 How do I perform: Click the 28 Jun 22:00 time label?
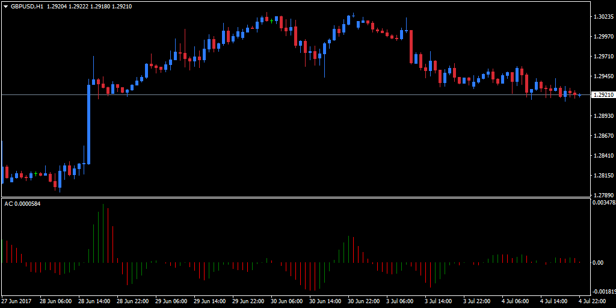click(133, 301)
